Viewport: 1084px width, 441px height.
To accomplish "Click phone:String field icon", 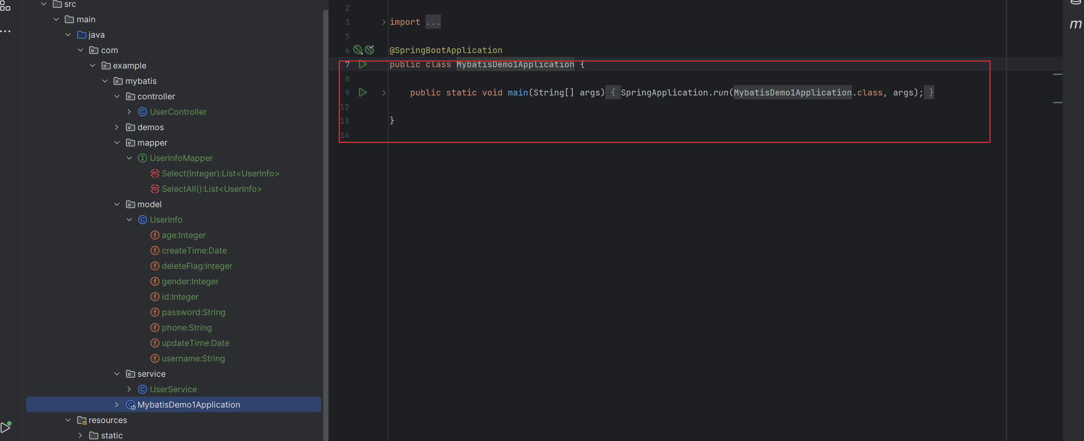I will (155, 328).
